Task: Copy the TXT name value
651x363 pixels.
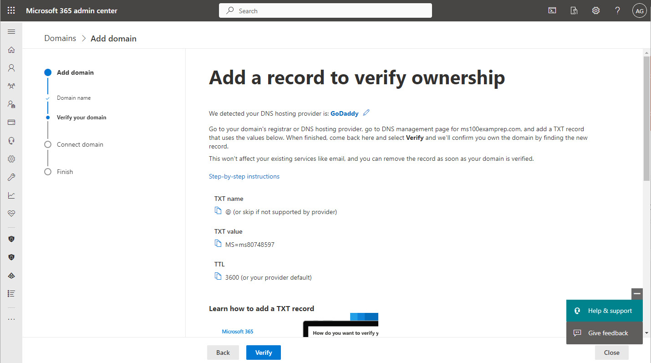Action: pos(218,211)
